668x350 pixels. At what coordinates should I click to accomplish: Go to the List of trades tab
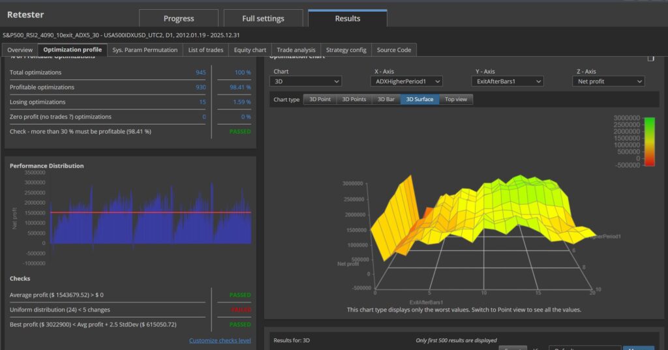coord(205,50)
